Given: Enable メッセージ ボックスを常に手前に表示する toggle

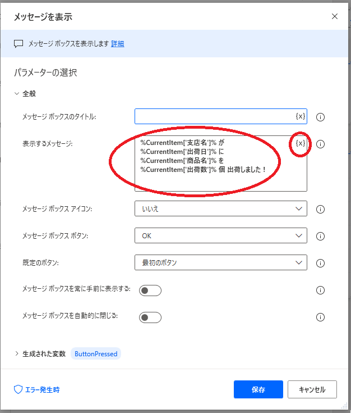Looking at the screenshot, I should tap(150, 291).
